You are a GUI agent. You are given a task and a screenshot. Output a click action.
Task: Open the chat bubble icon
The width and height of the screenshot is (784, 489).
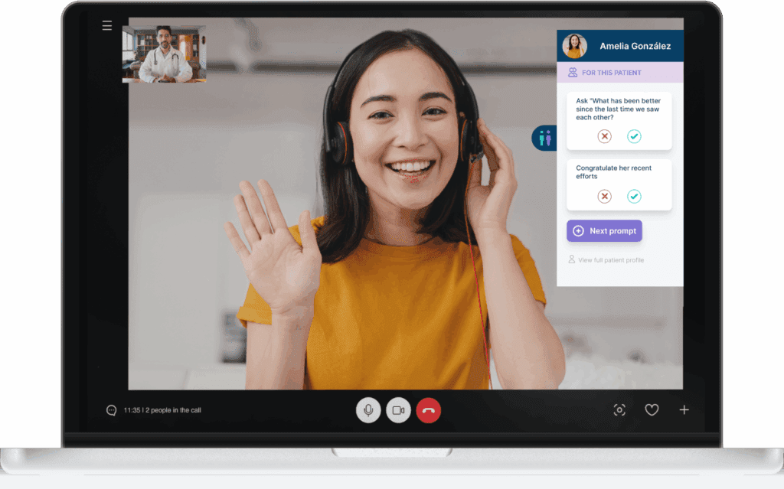[x=111, y=410]
